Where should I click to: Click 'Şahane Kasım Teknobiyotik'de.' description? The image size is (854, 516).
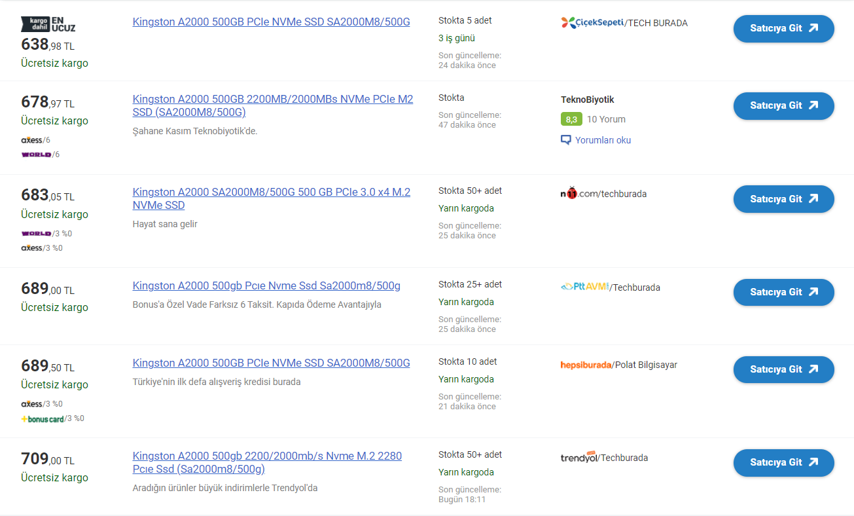195,131
